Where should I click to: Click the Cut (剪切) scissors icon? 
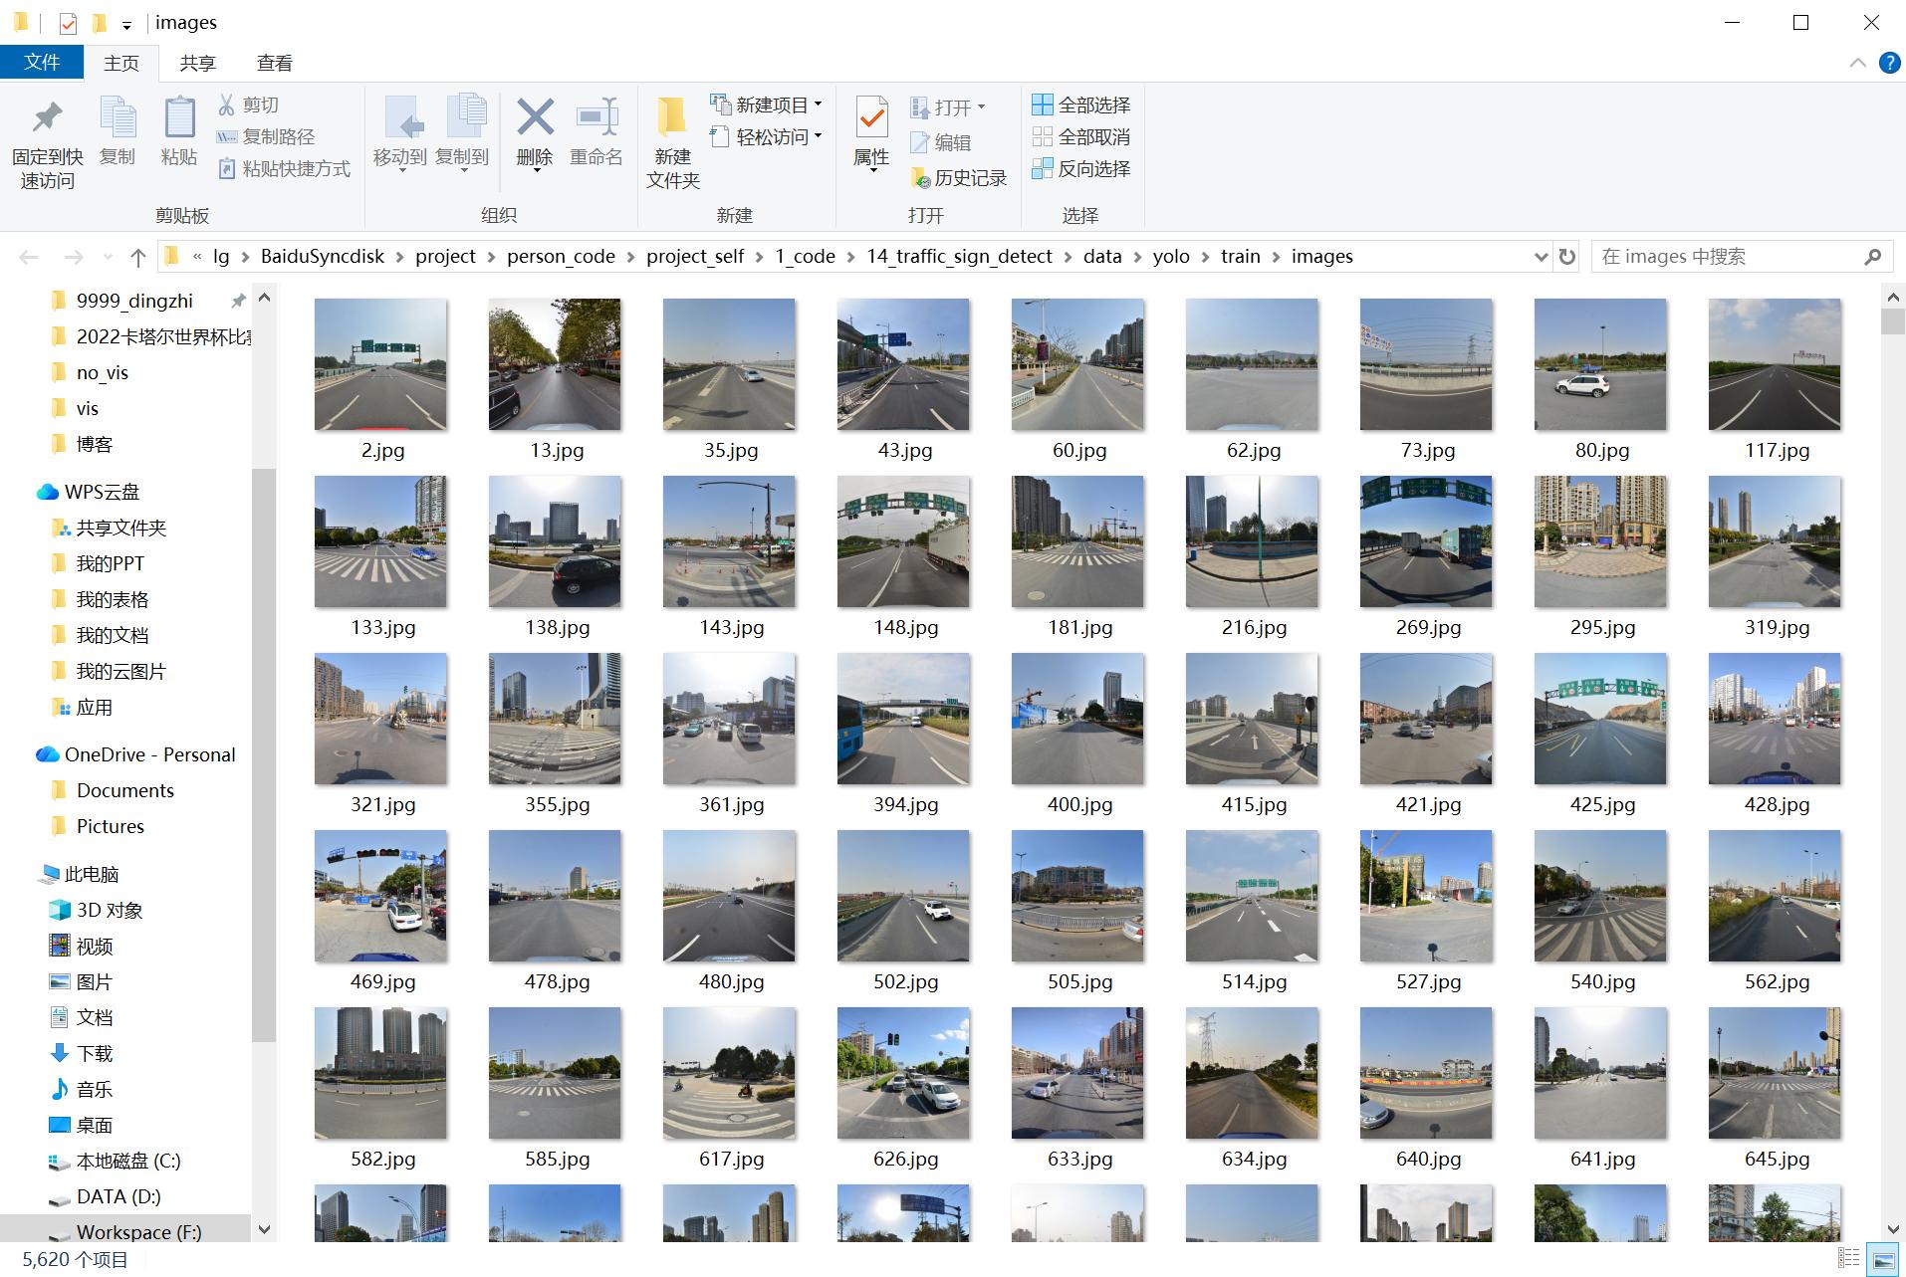click(x=227, y=105)
